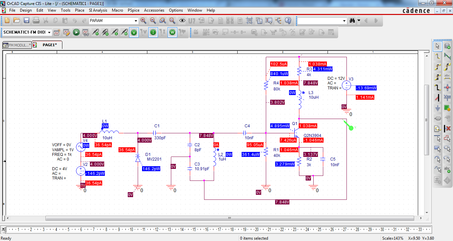This screenshot has width=453, height=241.
Task: Open the SCHEMATIC1-FM DIOI profile dropdown
Action: pos(49,32)
